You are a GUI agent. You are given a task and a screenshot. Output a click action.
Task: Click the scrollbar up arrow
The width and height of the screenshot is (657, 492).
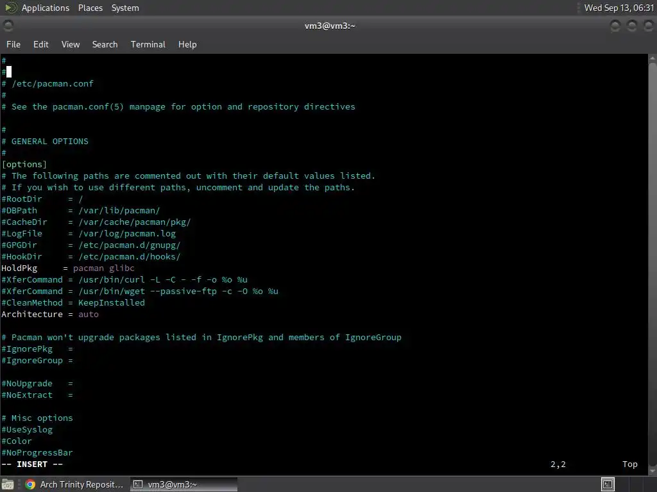(x=653, y=58)
